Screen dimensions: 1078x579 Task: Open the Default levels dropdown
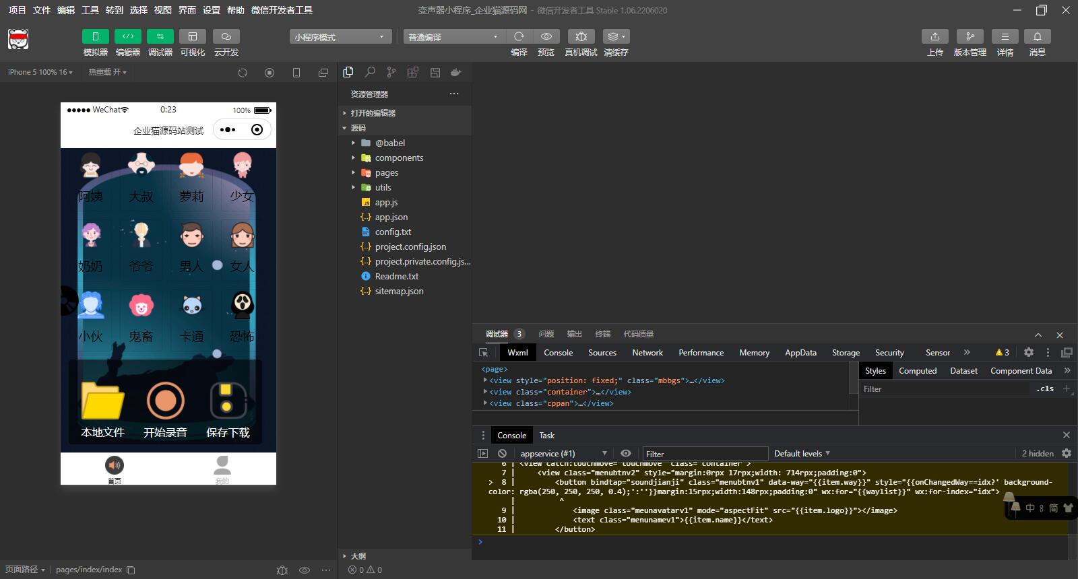(802, 454)
